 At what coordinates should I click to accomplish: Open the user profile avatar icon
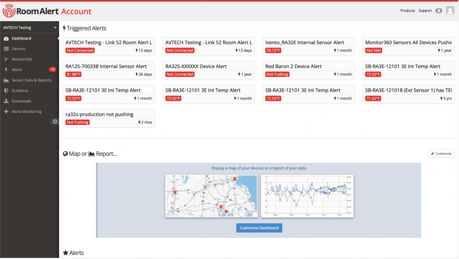tap(450, 11)
